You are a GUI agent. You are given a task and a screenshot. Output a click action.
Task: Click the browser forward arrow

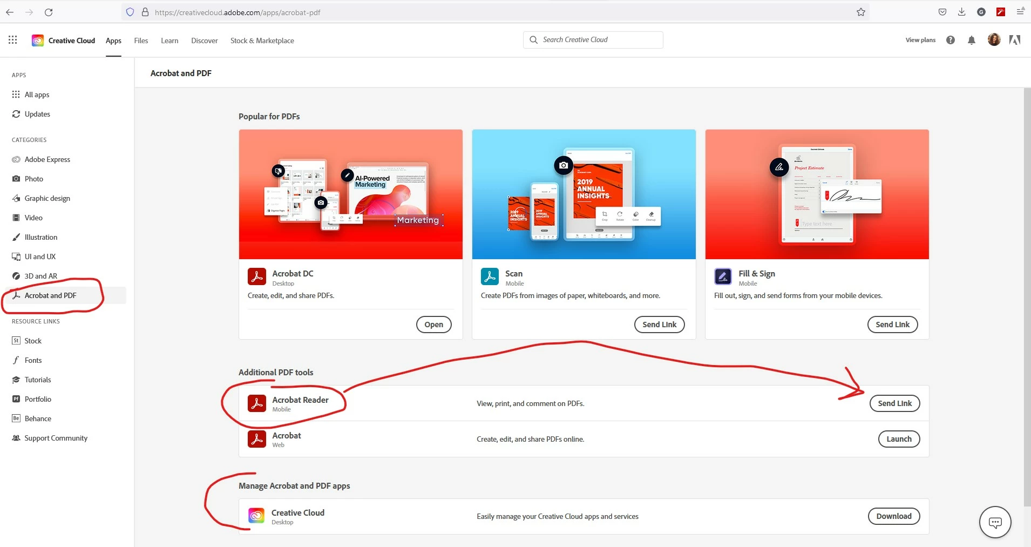point(29,12)
